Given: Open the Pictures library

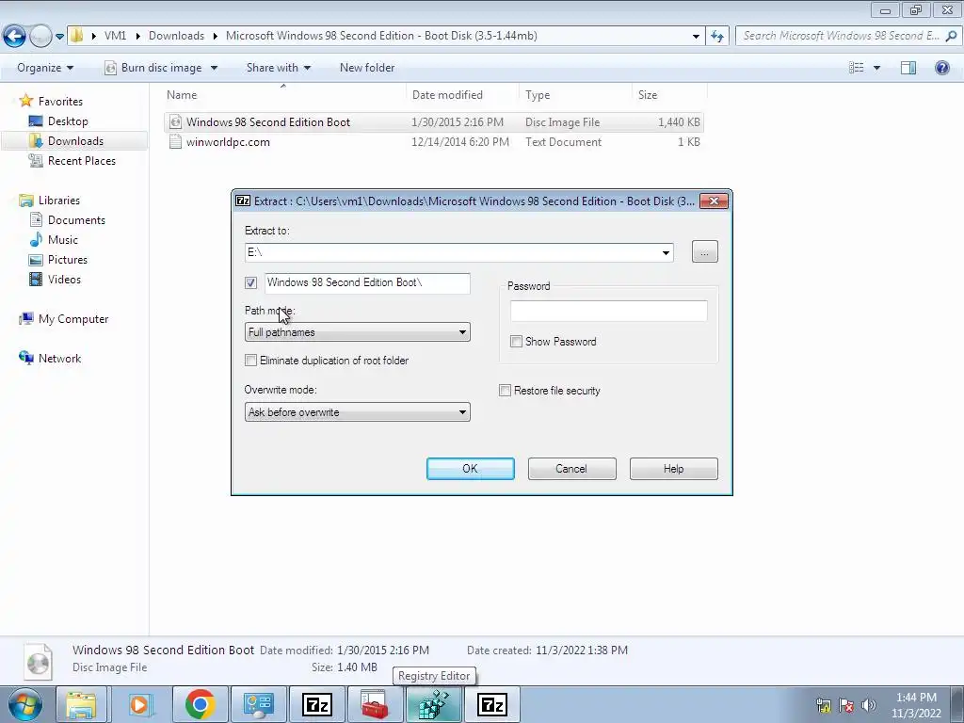Looking at the screenshot, I should click(67, 260).
